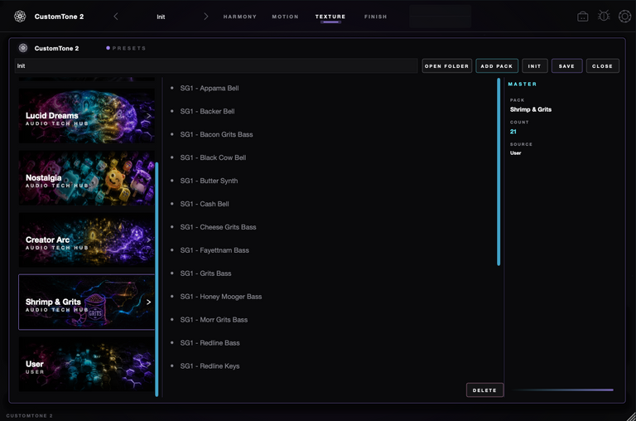Expand Creator Arc pack chevron
The height and width of the screenshot is (421, 636).
(x=148, y=240)
